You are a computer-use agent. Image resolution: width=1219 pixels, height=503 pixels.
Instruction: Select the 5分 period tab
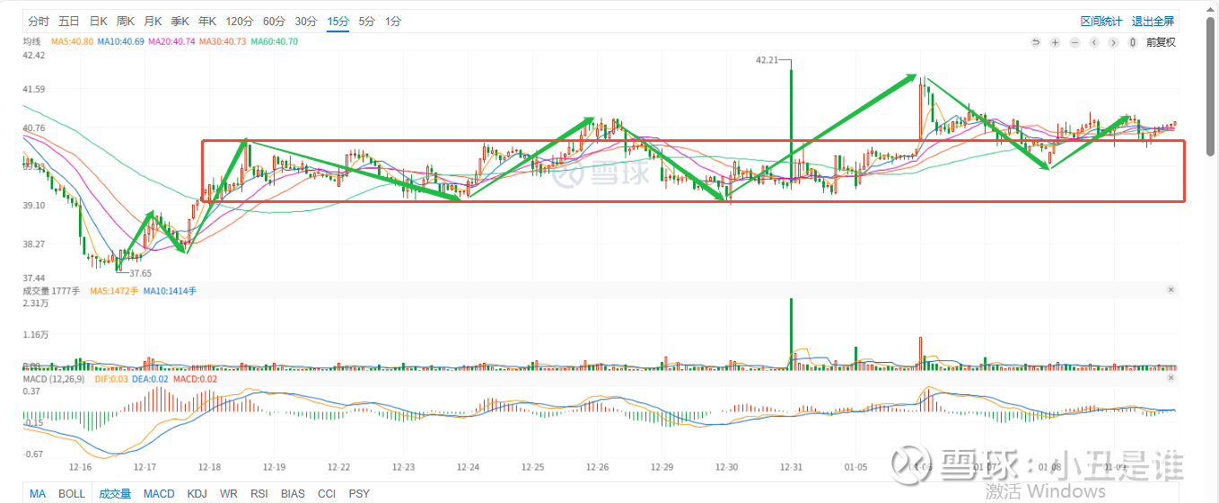[x=366, y=21]
